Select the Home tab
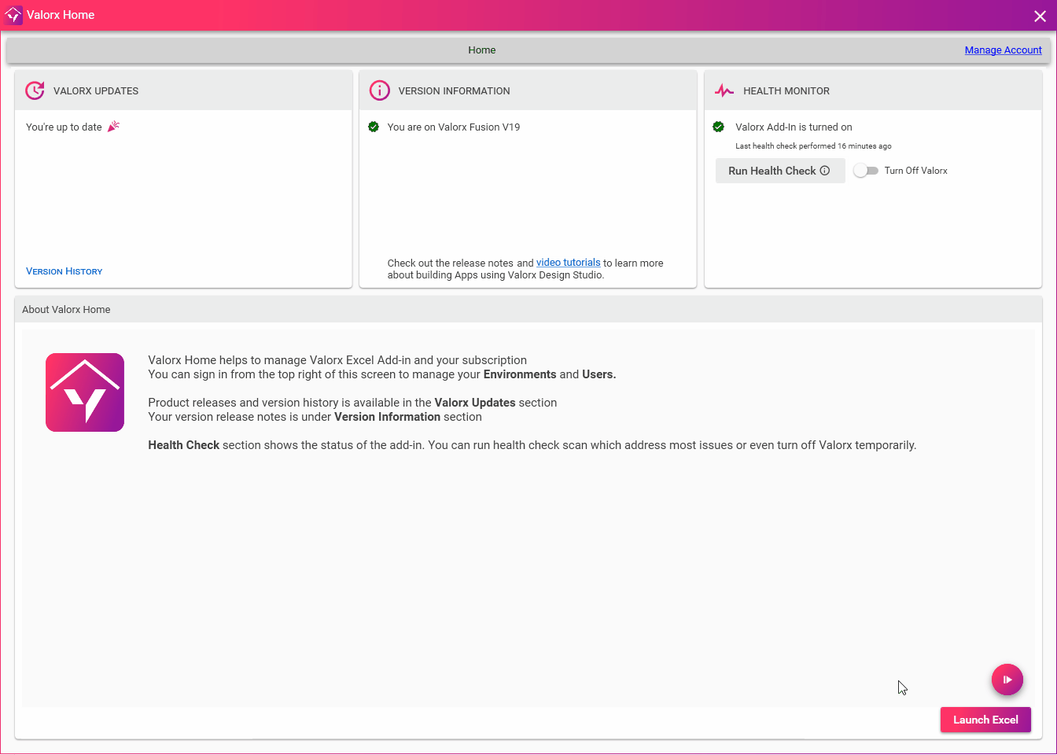 (481, 50)
